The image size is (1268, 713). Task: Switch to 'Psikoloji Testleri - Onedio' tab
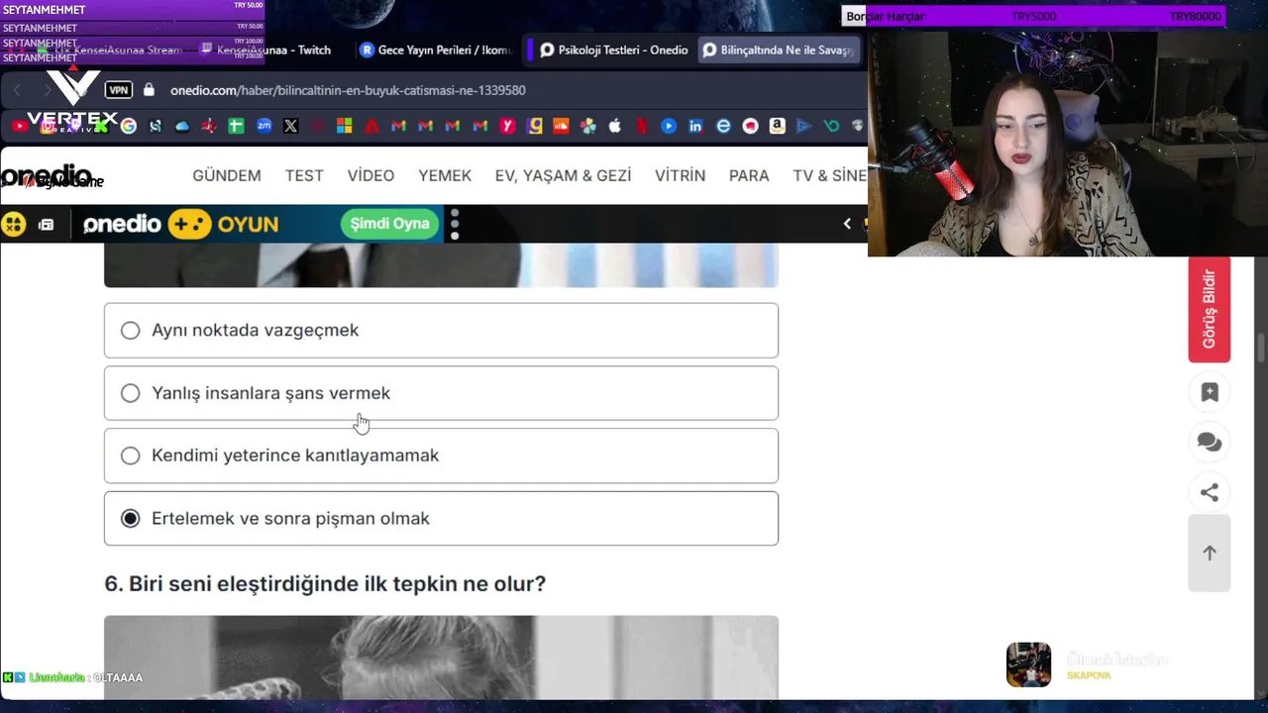click(613, 50)
